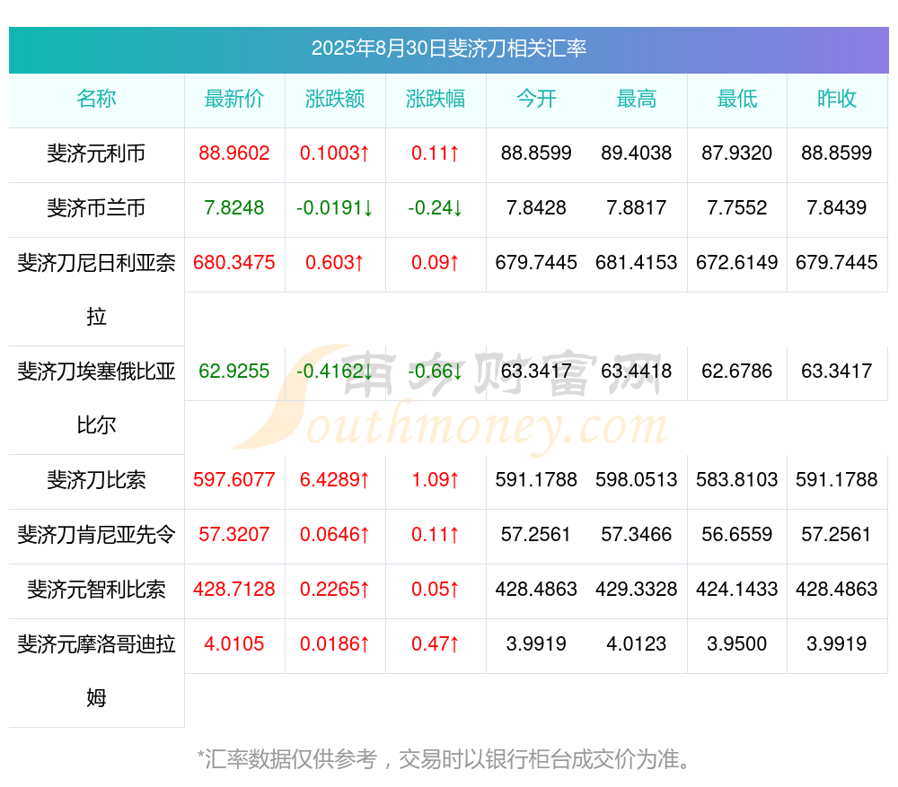Viewport: 898px width, 787px height.
Task: Click the latest price 597.6077
Action: 234,479
